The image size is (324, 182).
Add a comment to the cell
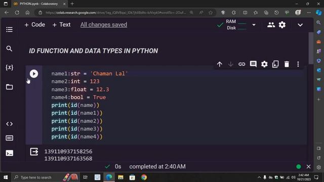(253, 64)
